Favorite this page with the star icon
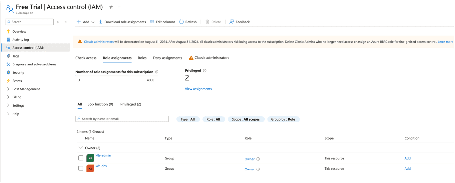The width and height of the screenshot is (455, 183). click(x=111, y=7)
